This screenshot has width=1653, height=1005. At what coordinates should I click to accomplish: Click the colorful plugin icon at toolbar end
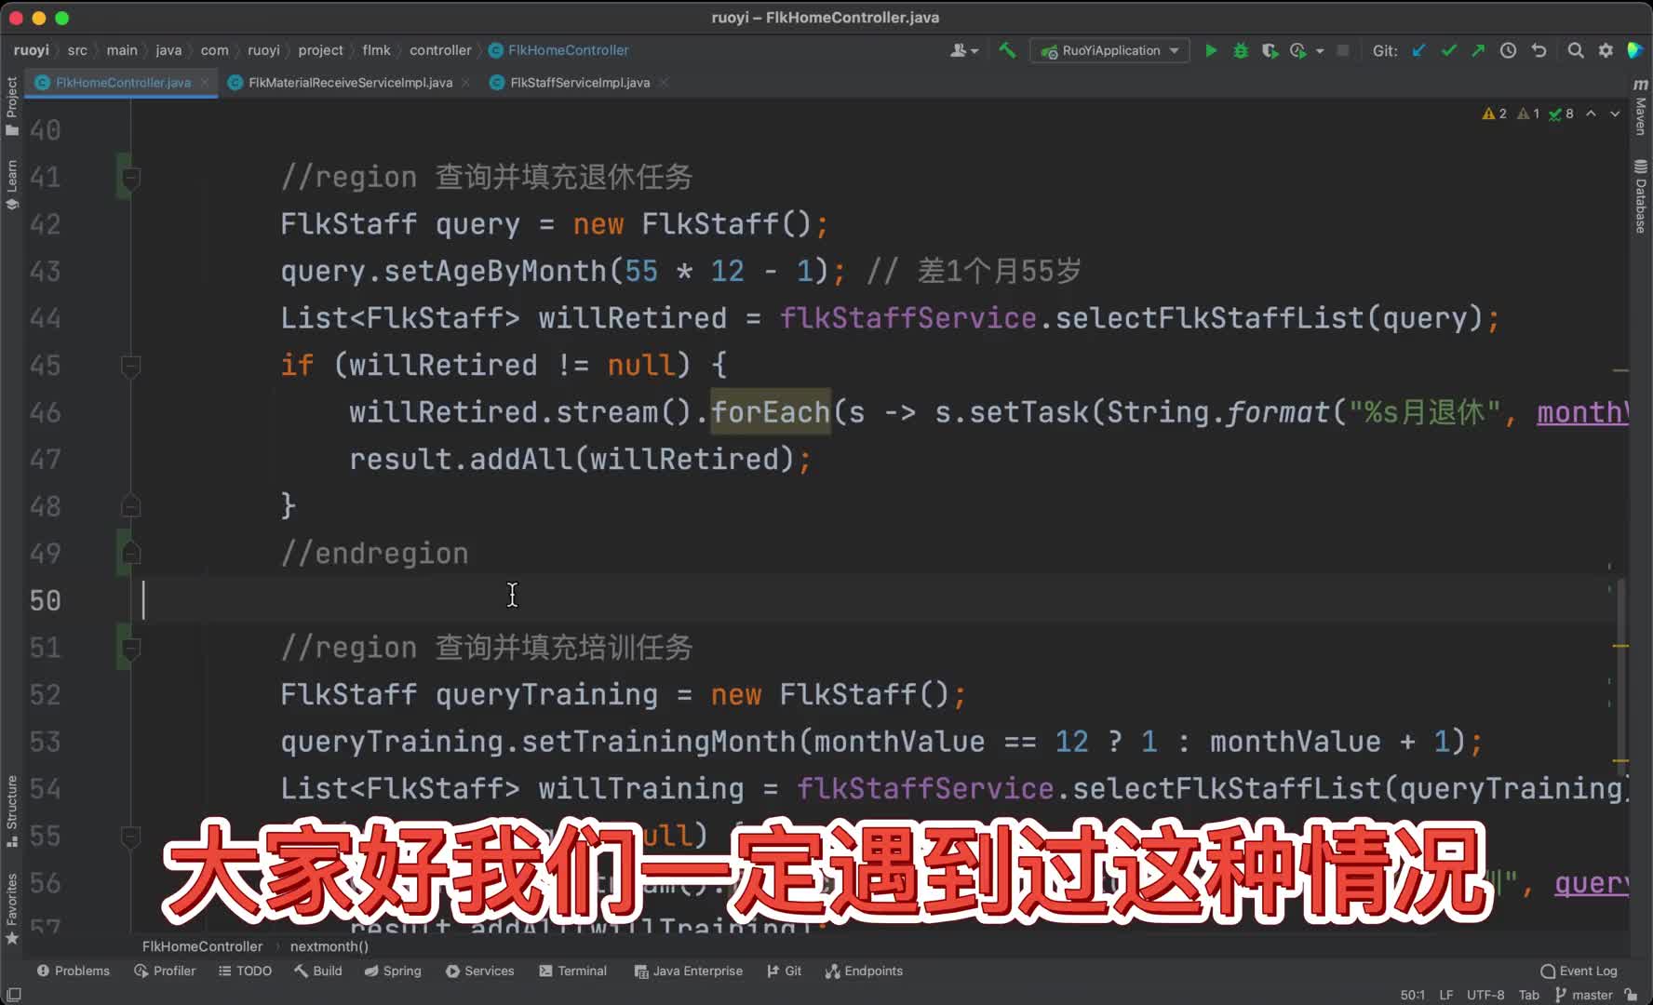1634,50
